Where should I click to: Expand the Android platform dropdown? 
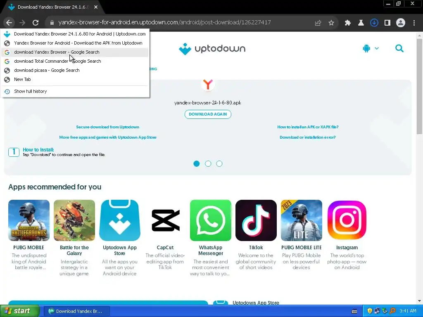pyautogui.click(x=377, y=49)
